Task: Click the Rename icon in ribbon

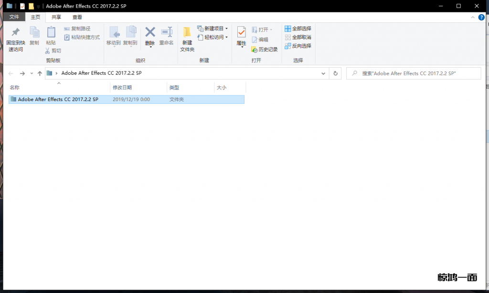Action: point(166,32)
